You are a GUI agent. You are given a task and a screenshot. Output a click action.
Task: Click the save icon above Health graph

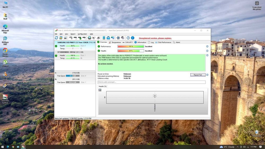click(100, 90)
